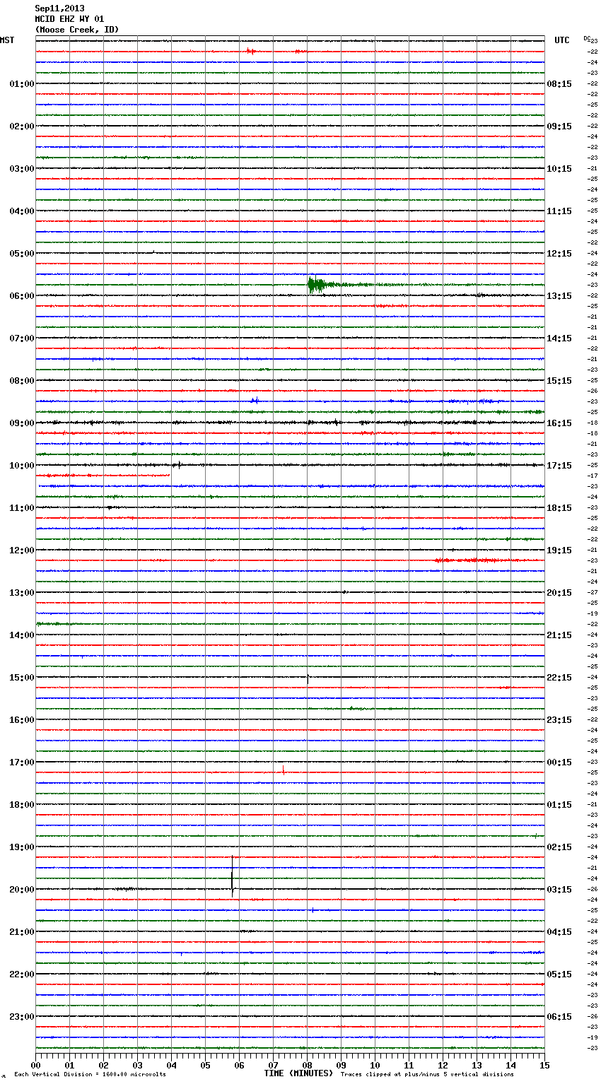Click the 10:15 UTC time label
The height and width of the screenshot is (1084, 601).
559,169
